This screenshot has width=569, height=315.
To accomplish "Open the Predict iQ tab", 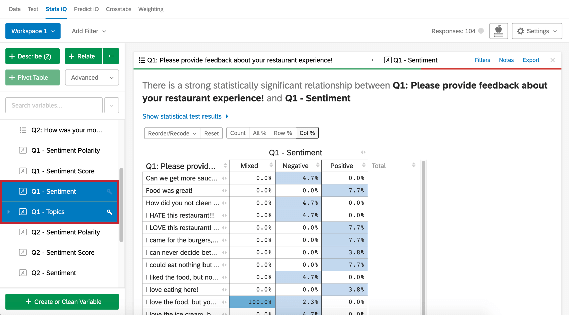I will [x=86, y=9].
